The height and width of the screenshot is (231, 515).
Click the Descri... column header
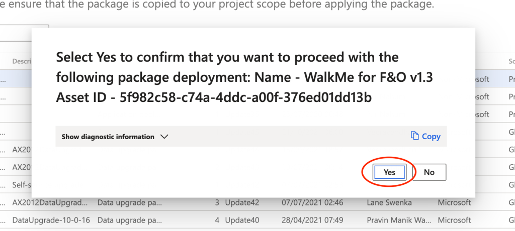21,61
